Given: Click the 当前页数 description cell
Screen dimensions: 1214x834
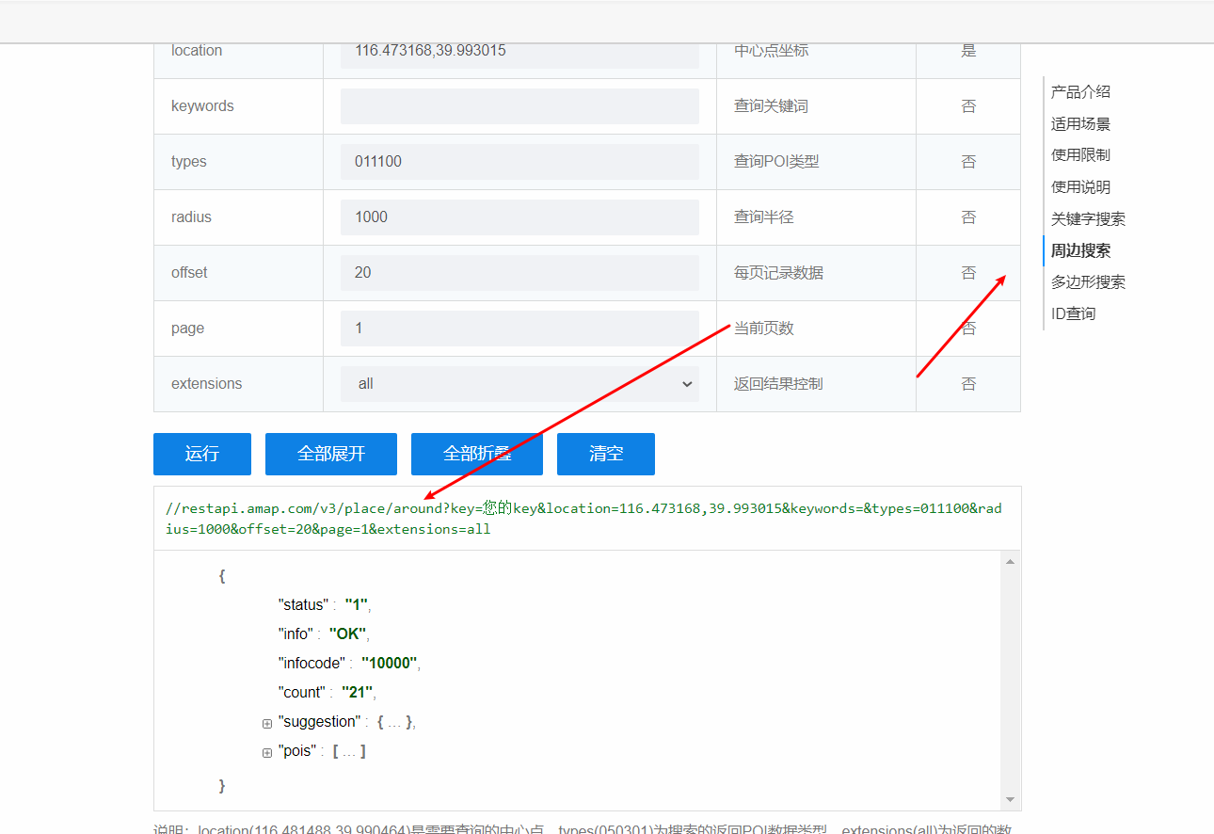Looking at the screenshot, I should (816, 329).
